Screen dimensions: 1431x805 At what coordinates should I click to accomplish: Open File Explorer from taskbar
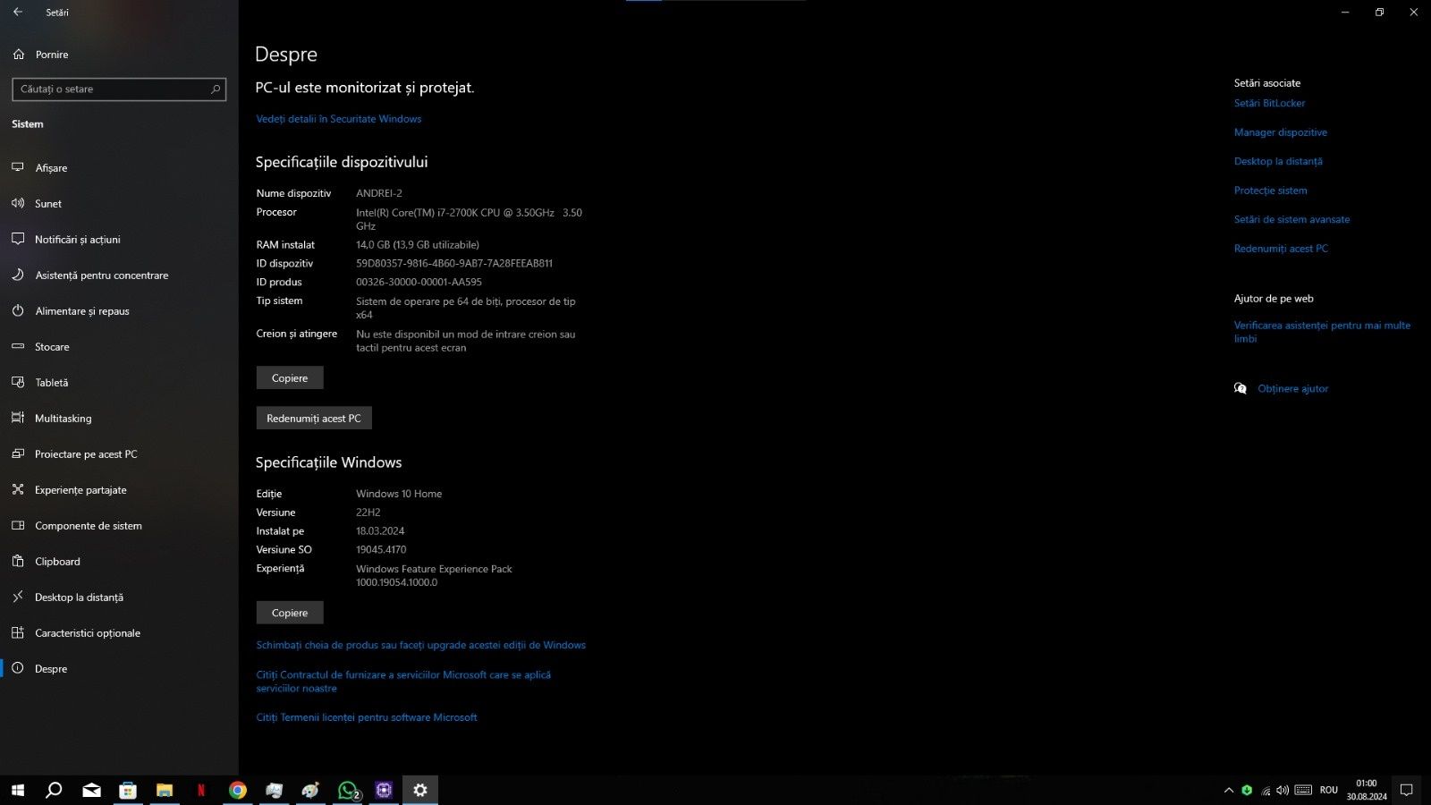coord(165,790)
